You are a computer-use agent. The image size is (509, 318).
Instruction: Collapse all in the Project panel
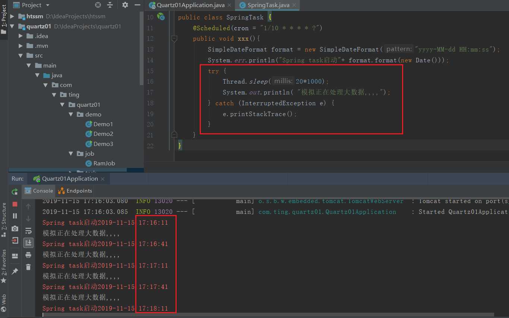pos(110,5)
